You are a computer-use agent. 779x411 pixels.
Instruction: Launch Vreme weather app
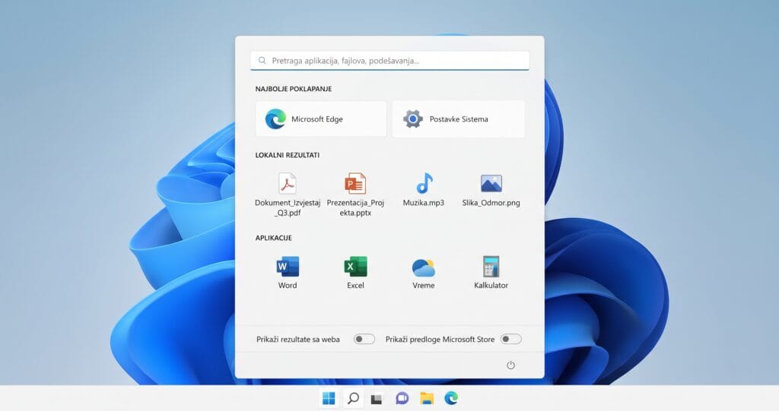pyautogui.click(x=424, y=267)
